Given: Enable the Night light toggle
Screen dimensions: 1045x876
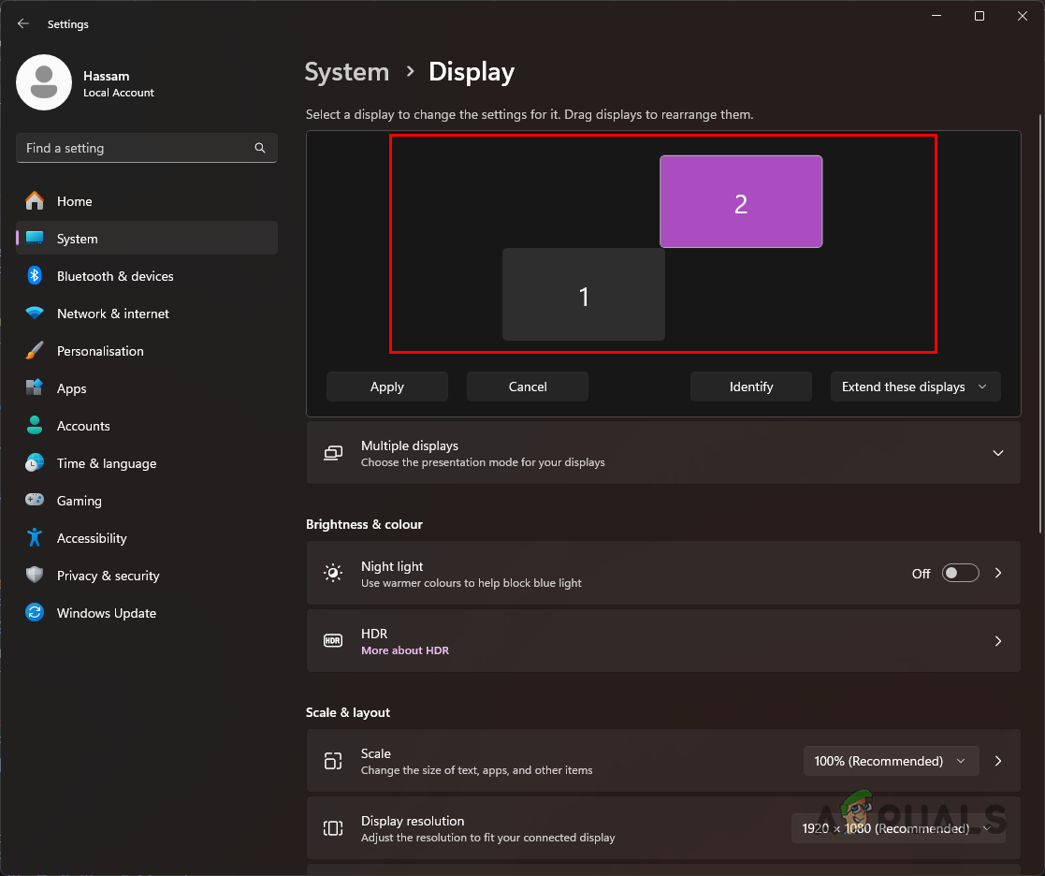Looking at the screenshot, I should 960,573.
